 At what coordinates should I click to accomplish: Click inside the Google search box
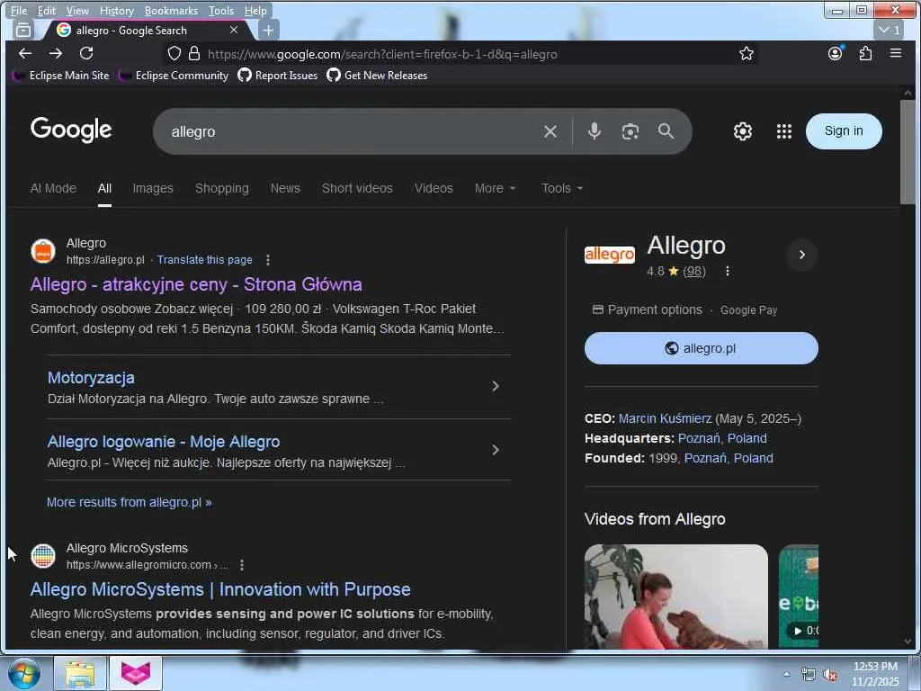[353, 131]
